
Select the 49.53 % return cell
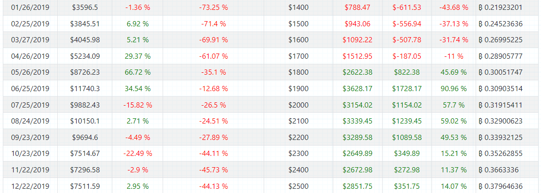click(x=454, y=138)
